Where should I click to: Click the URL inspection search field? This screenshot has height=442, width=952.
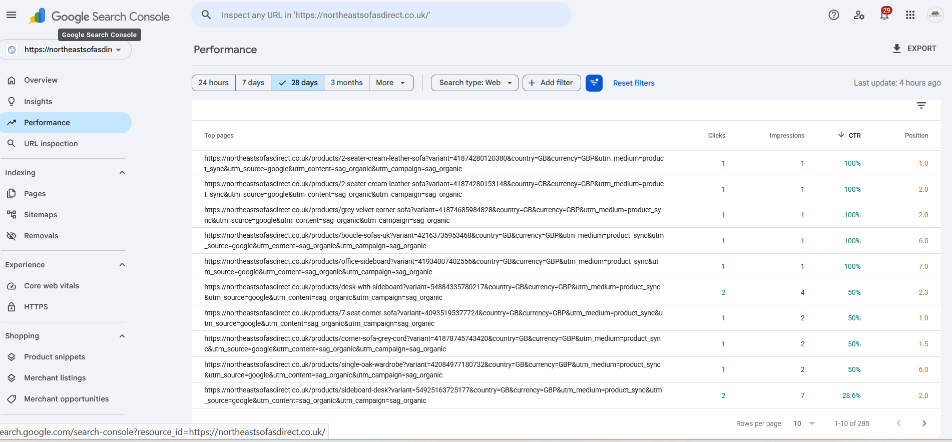[x=381, y=15]
